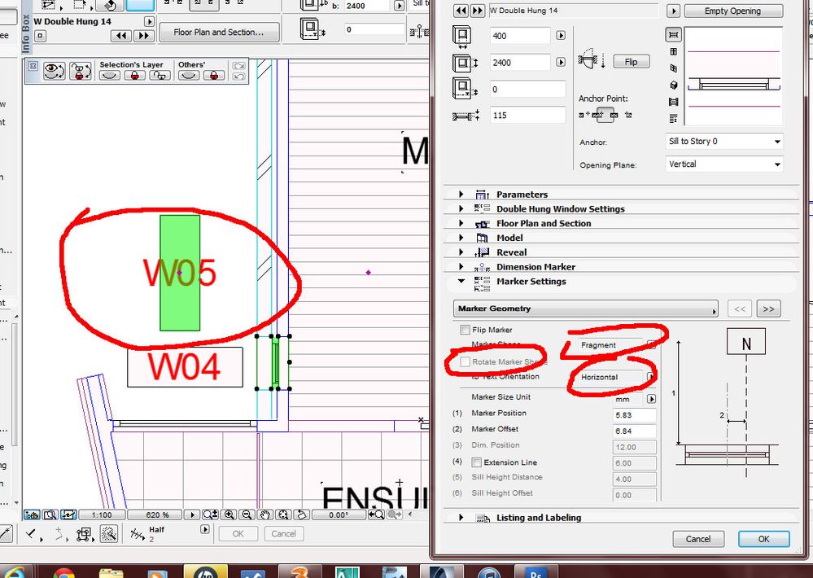The height and width of the screenshot is (578, 813).
Task: Click the height field in the dialog showing 2400
Action: click(520, 62)
